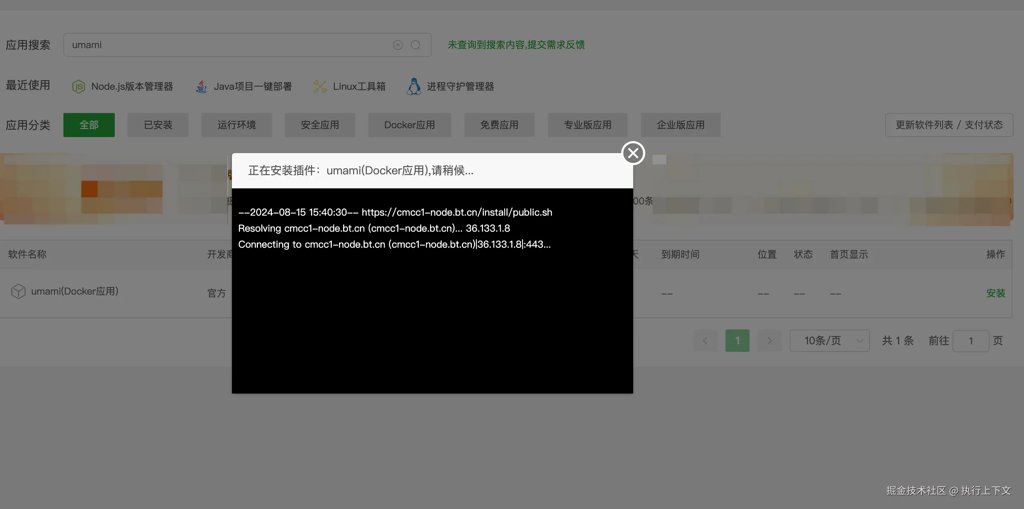Switch to the 已安装 category
This screenshot has width=1024, height=509.
[158, 125]
